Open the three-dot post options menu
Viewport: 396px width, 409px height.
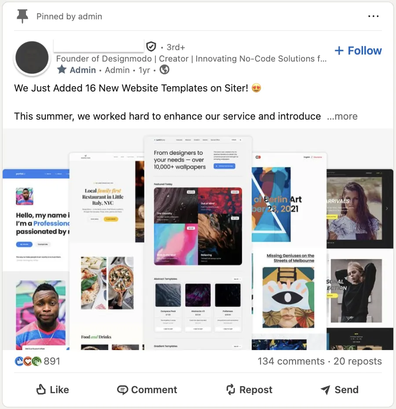point(373,16)
